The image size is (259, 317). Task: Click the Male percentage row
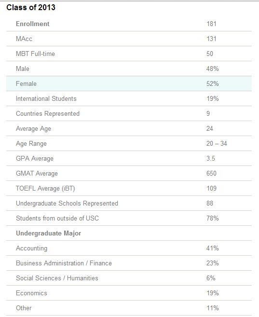(x=129, y=69)
